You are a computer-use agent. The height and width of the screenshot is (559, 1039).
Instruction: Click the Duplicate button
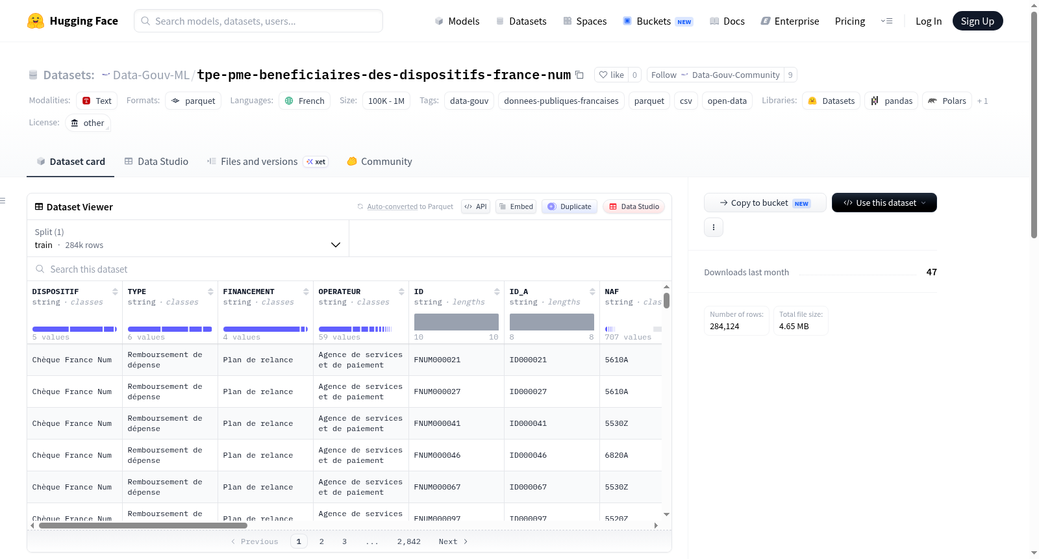pos(569,206)
